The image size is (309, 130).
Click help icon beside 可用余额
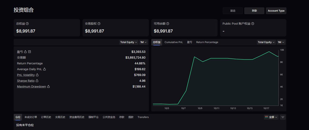tap(168, 24)
